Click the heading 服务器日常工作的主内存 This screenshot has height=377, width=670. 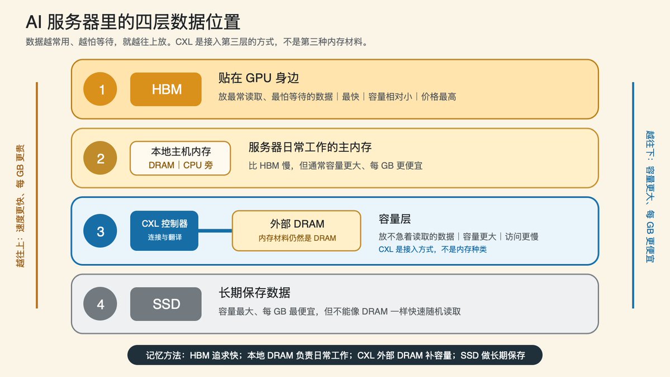pos(310,147)
